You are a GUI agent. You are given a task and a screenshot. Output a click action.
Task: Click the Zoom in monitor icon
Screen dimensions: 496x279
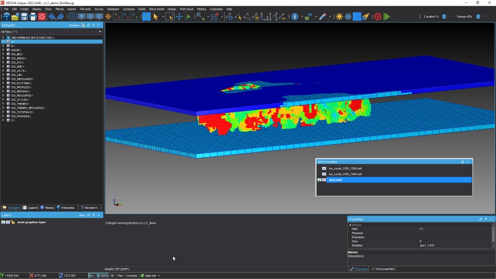82,17
